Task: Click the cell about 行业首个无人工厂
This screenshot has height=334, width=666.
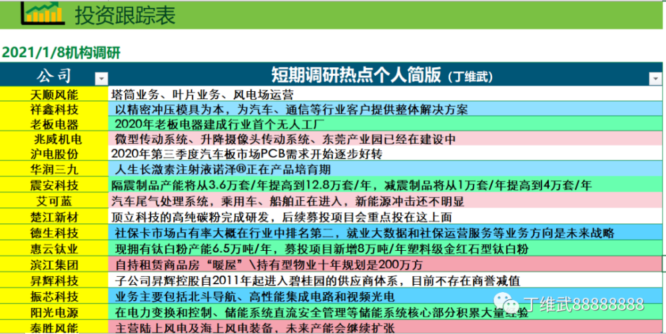Action: click(386, 124)
